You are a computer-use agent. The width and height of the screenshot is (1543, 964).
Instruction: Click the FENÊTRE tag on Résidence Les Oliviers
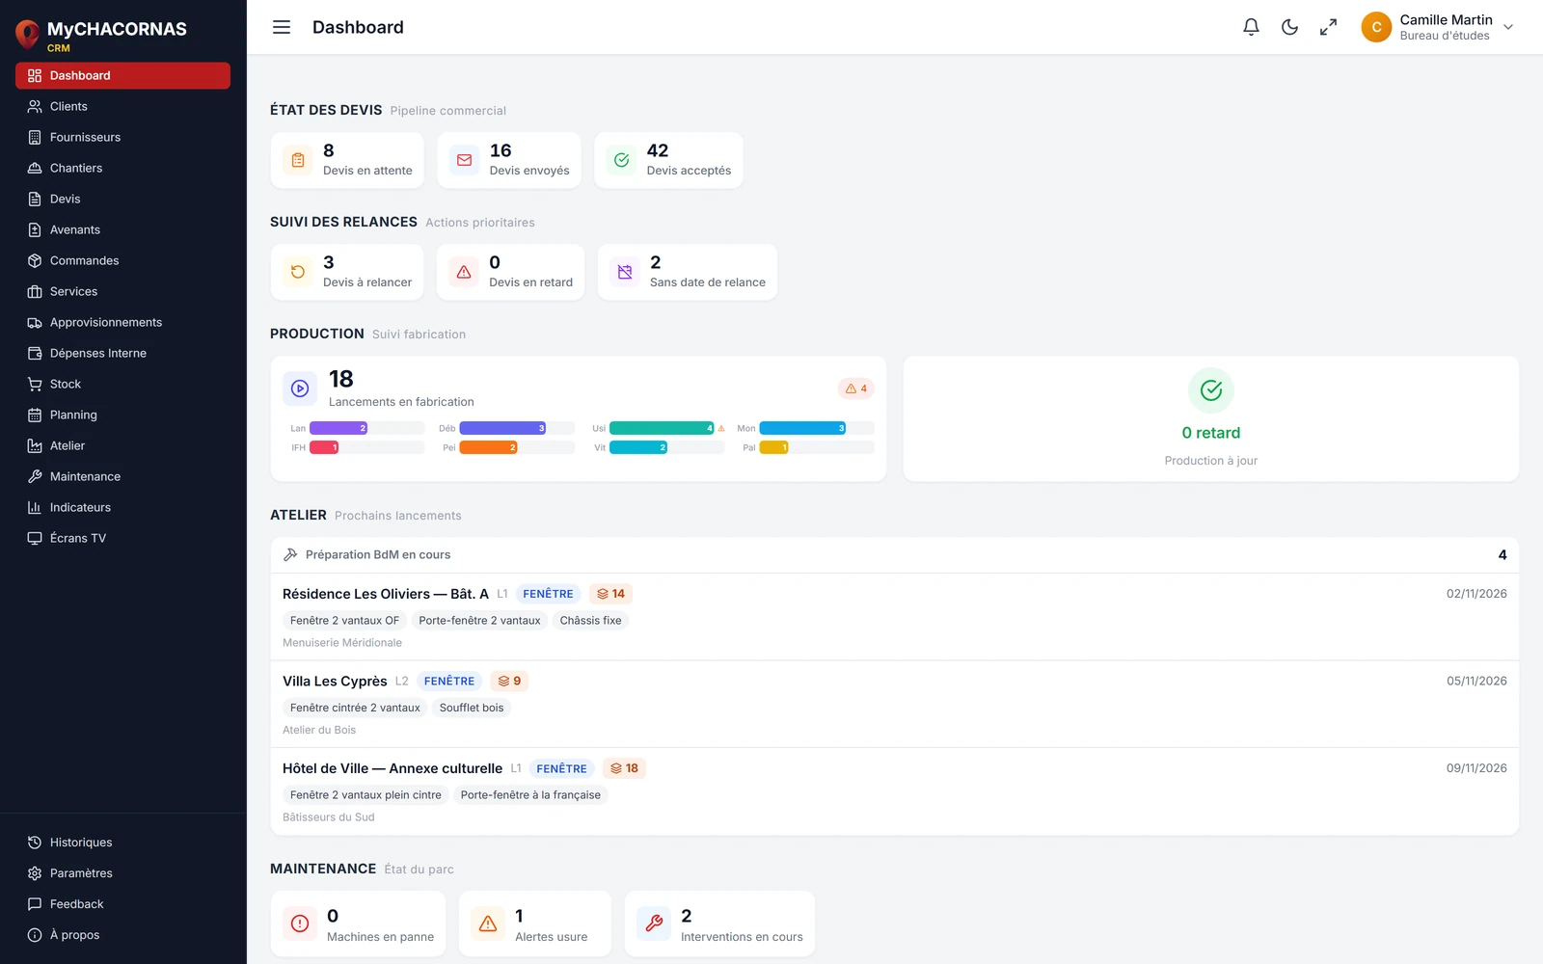pyautogui.click(x=548, y=594)
